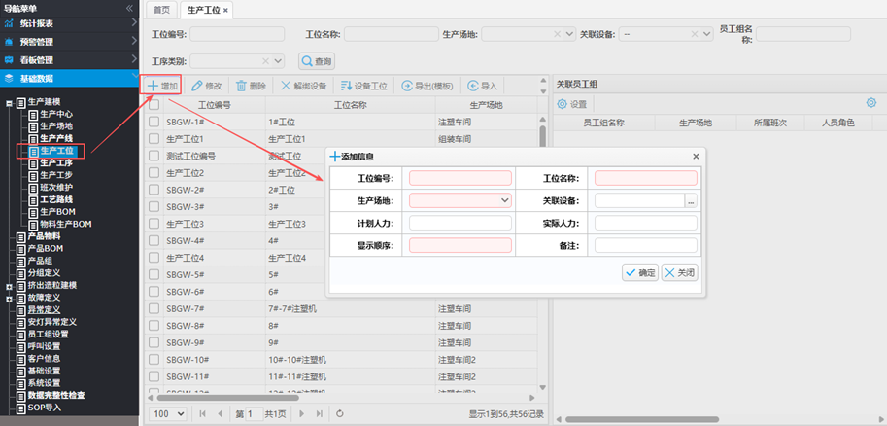Image resolution: width=887 pixels, height=426 pixels.
Task: Select 工艺路线 in the navigation tree
Action: [56, 199]
